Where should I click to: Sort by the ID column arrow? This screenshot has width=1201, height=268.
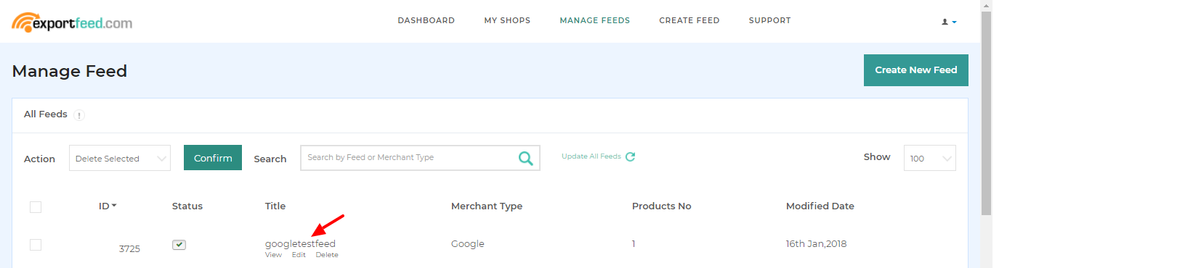pyautogui.click(x=114, y=206)
